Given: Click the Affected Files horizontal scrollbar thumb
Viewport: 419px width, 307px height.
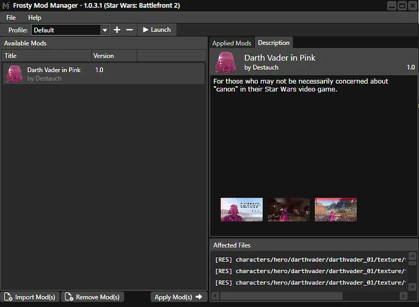Looking at the screenshot, I should (x=281, y=296).
